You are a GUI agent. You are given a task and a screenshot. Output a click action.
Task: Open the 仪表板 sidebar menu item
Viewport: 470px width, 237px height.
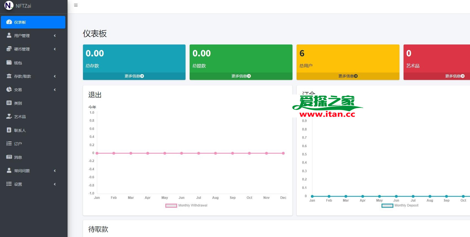(x=33, y=22)
